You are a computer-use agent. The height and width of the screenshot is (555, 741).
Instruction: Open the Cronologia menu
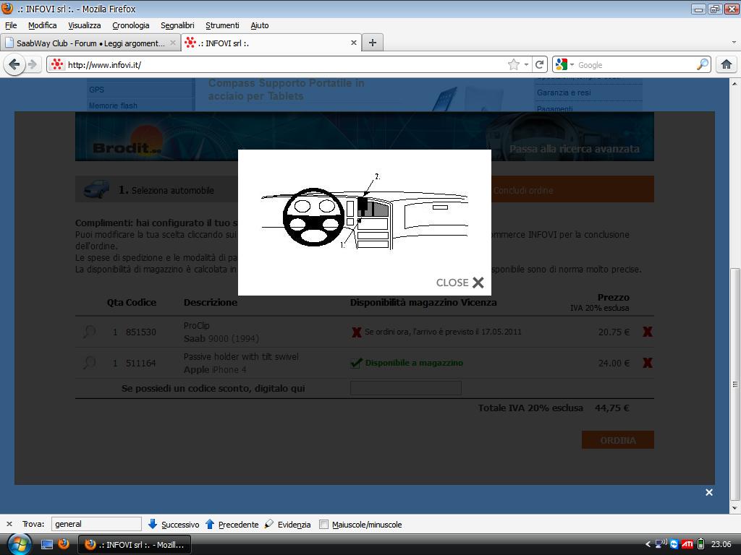pyautogui.click(x=130, y=25)
